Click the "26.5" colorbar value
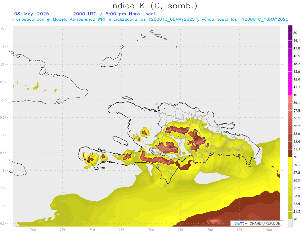This screenshot has height=233, width=302. (297, 180)
